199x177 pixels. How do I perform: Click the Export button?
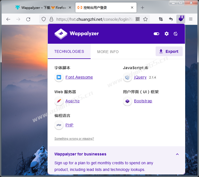169,51
